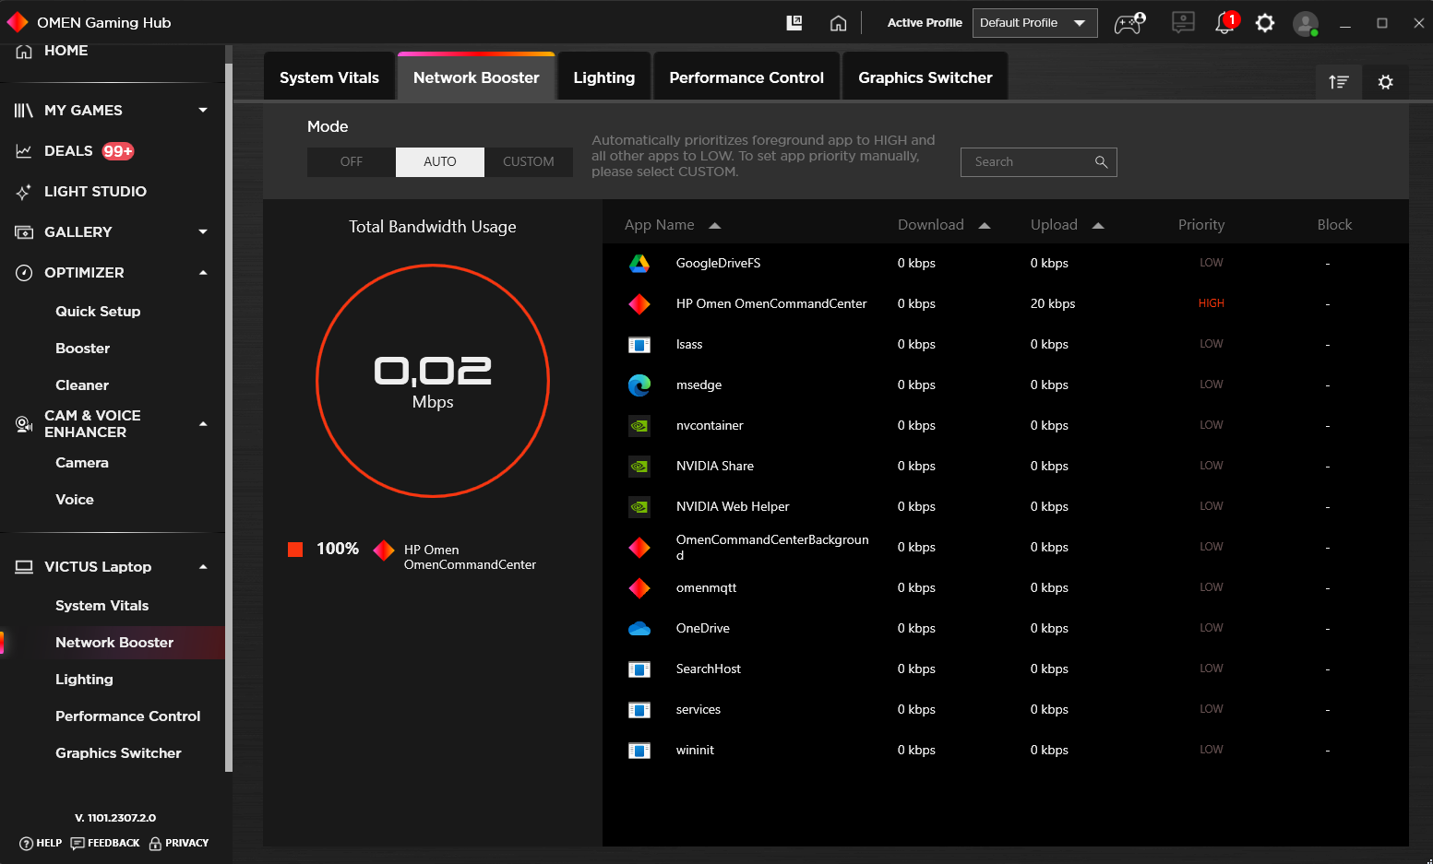The image size is (1433, 864).
Task: Open the settings gear in the title bar
Action: (1265, 23)
